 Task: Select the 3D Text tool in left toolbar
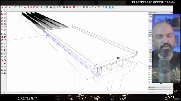5,50
